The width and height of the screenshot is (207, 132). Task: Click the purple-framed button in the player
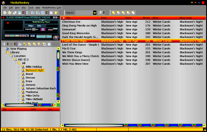tap(43, 29)
